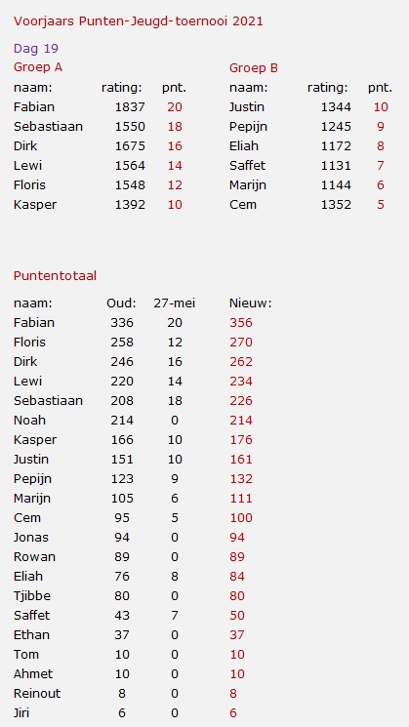Image resolution: width=409 pixels, height=727 pixels.
Task: Select Fabian's new total 356
Action: click(x=241, y=323)
